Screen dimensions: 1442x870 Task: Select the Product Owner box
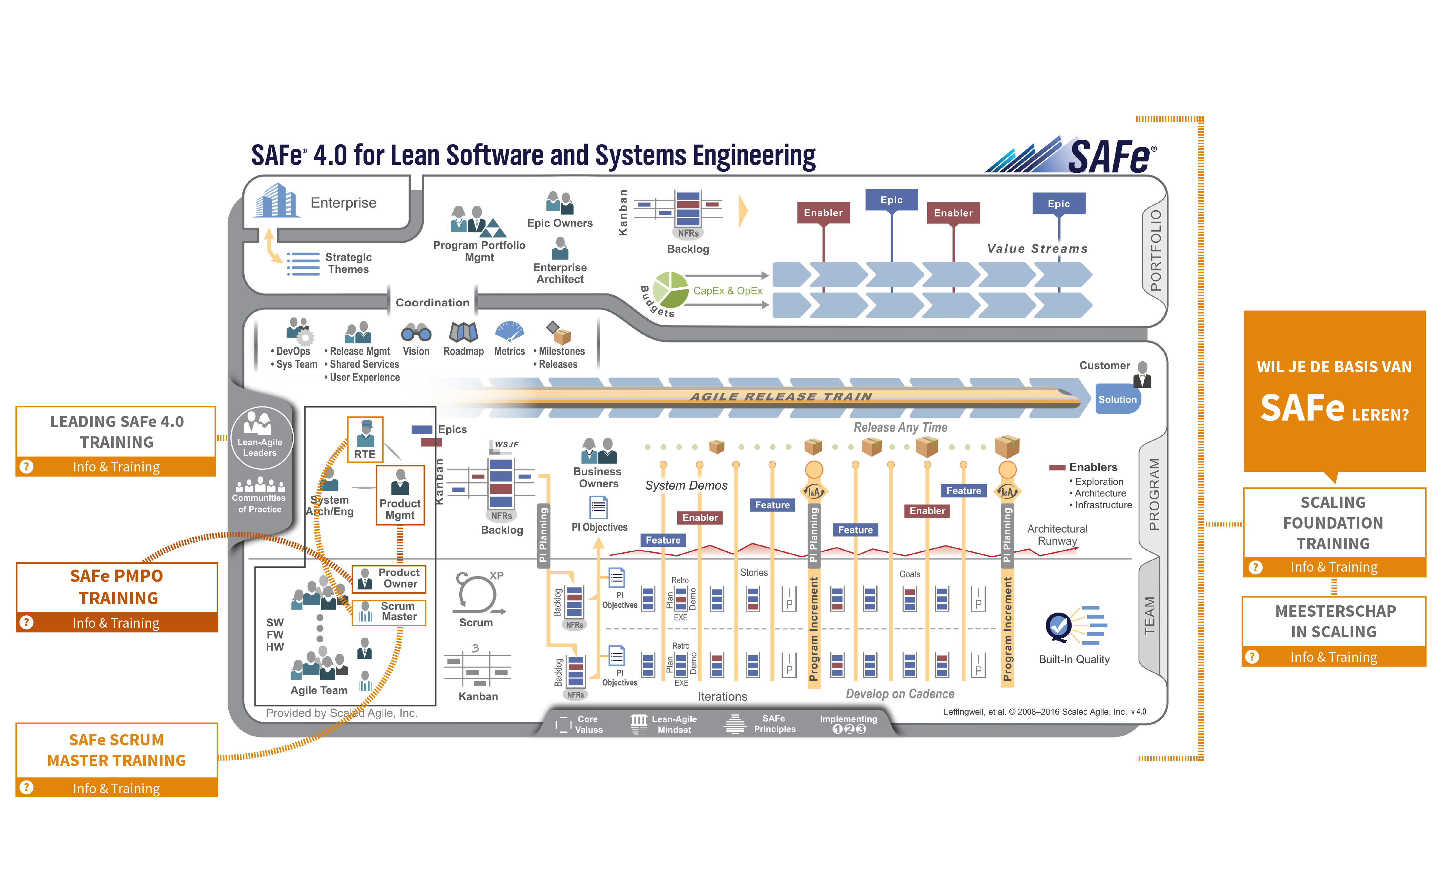389,579
